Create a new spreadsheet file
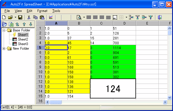 [4, 17]
